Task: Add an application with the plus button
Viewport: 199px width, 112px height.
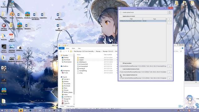Action: click(x=169, y=19)
